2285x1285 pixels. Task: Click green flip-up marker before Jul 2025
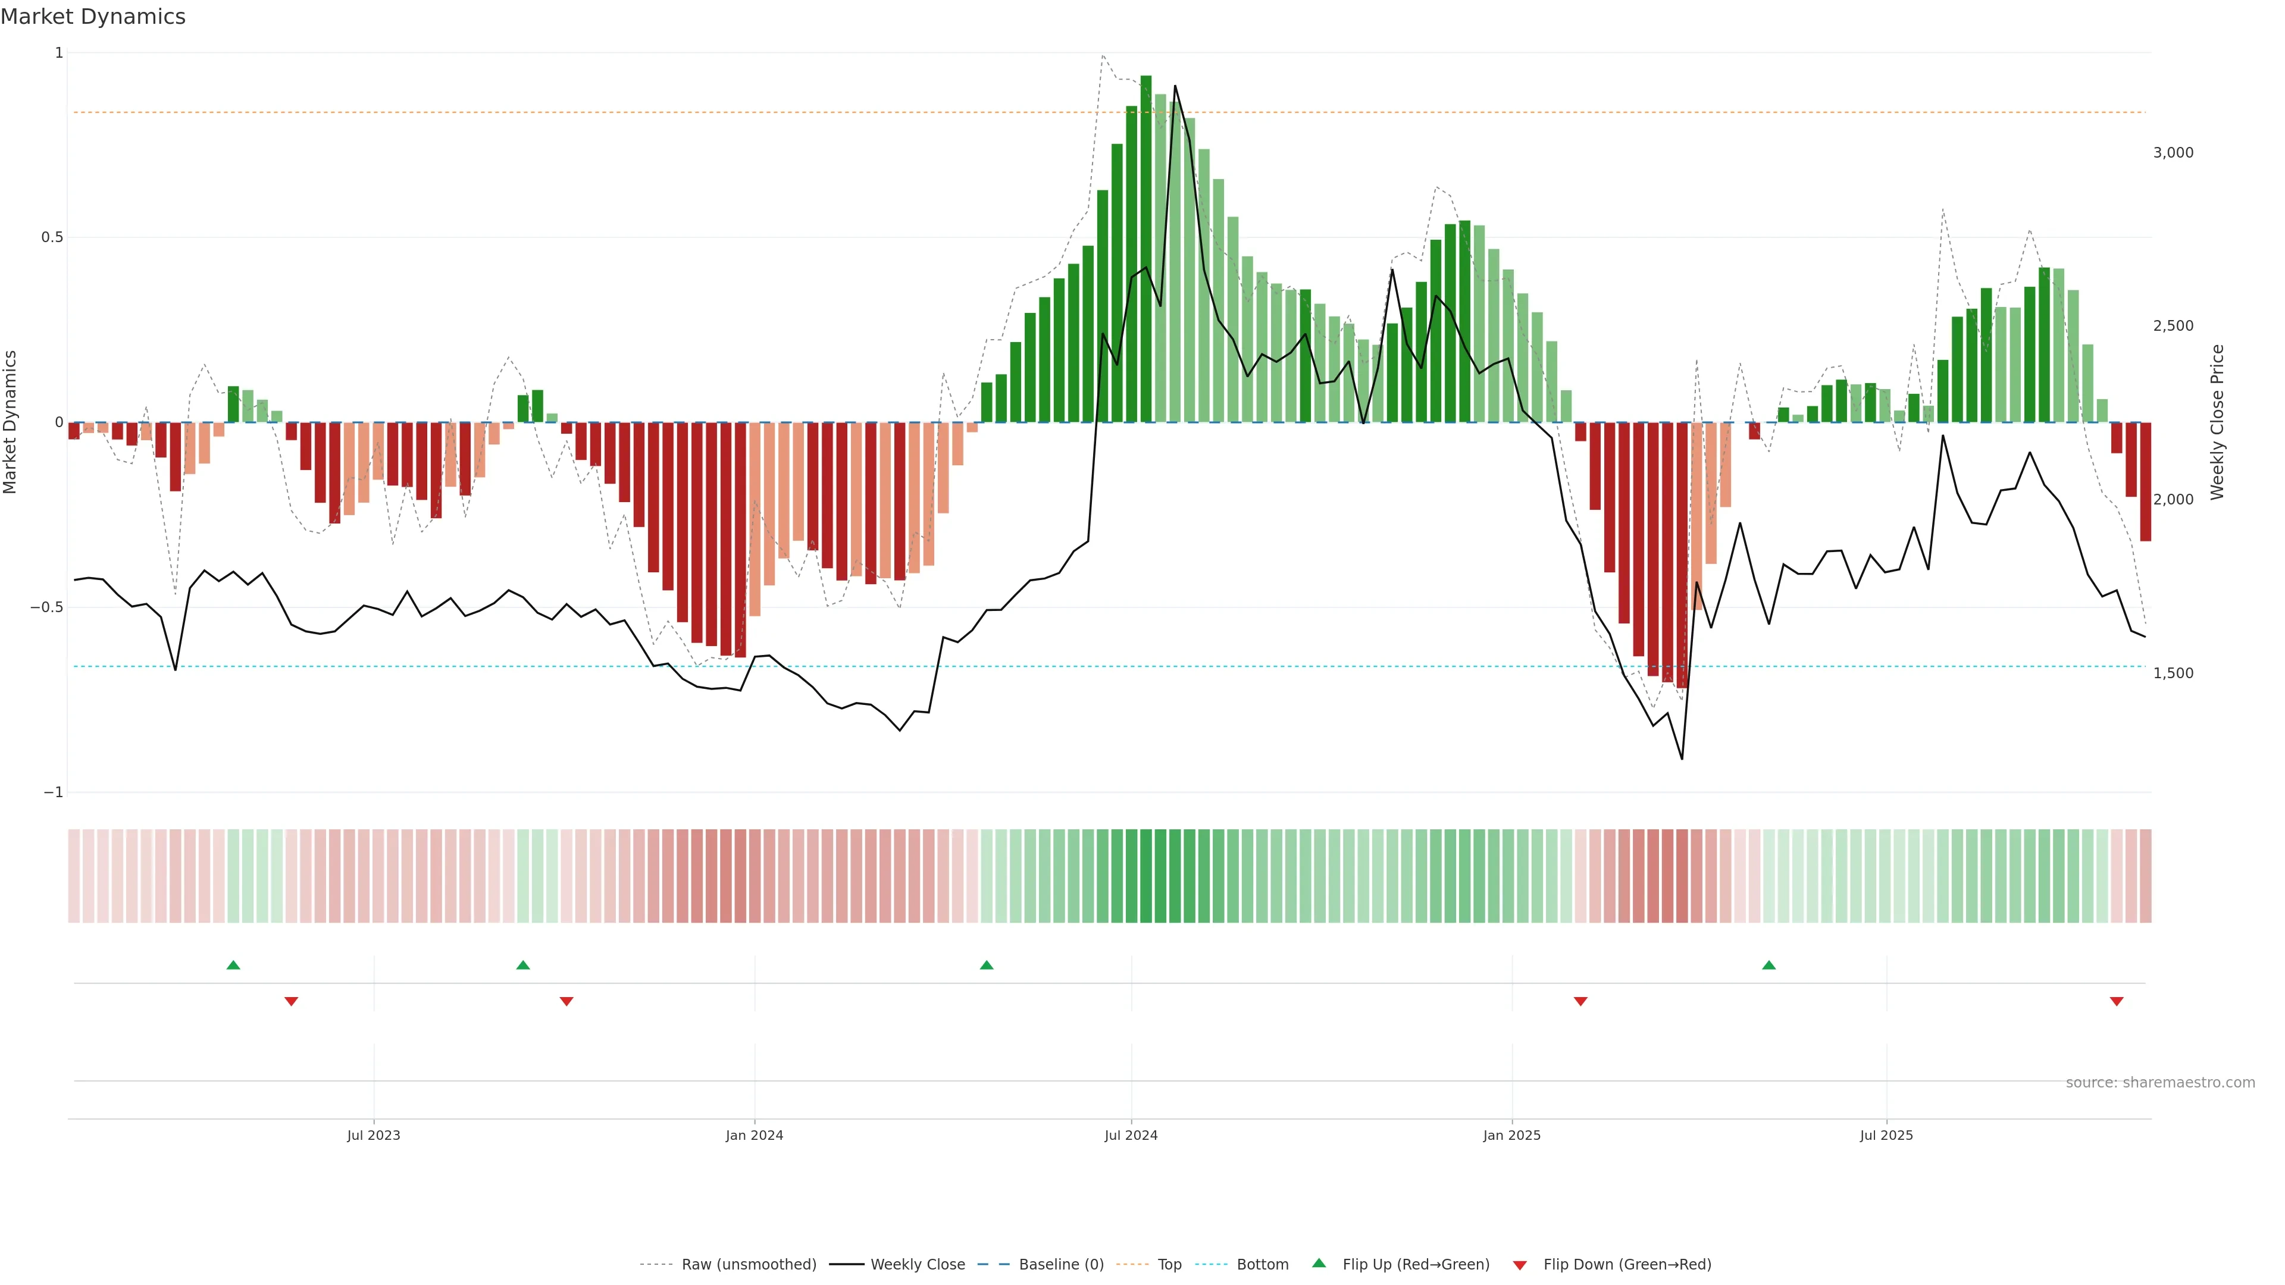pyautogui.click(x=1768, y=965)
